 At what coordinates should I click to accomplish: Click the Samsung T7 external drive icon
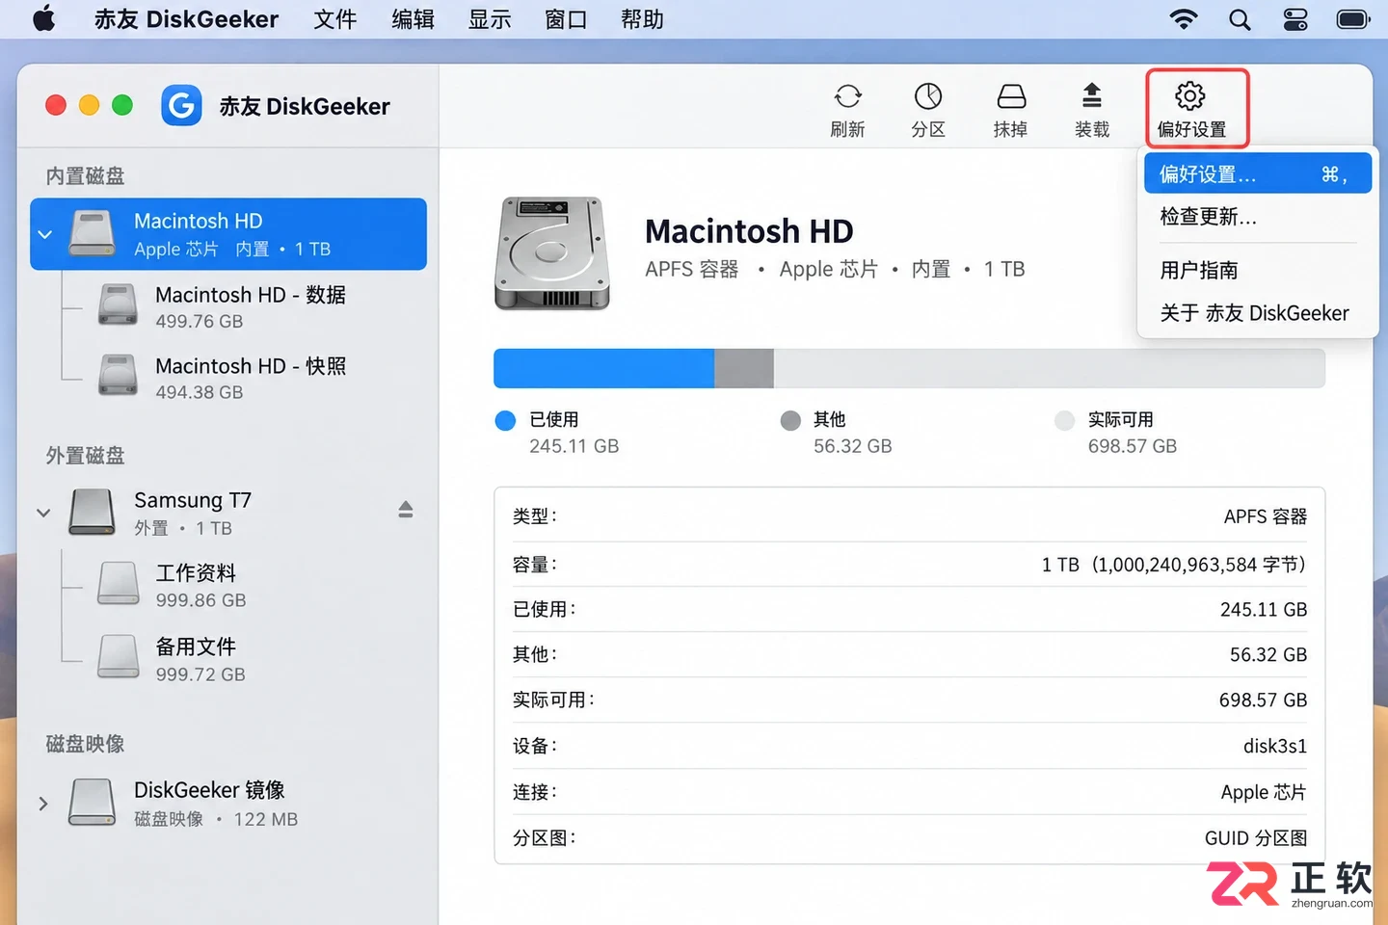tap(93, 512)
